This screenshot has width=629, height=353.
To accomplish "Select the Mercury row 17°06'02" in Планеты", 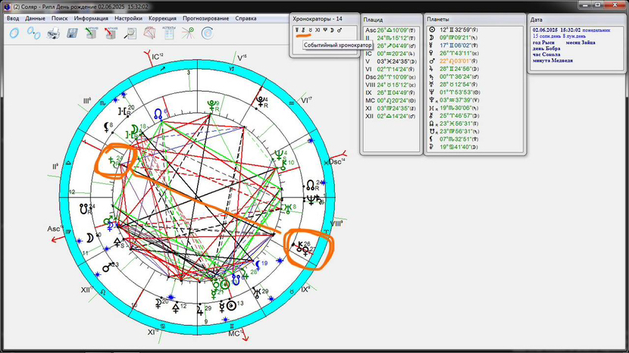I will 454,45.
